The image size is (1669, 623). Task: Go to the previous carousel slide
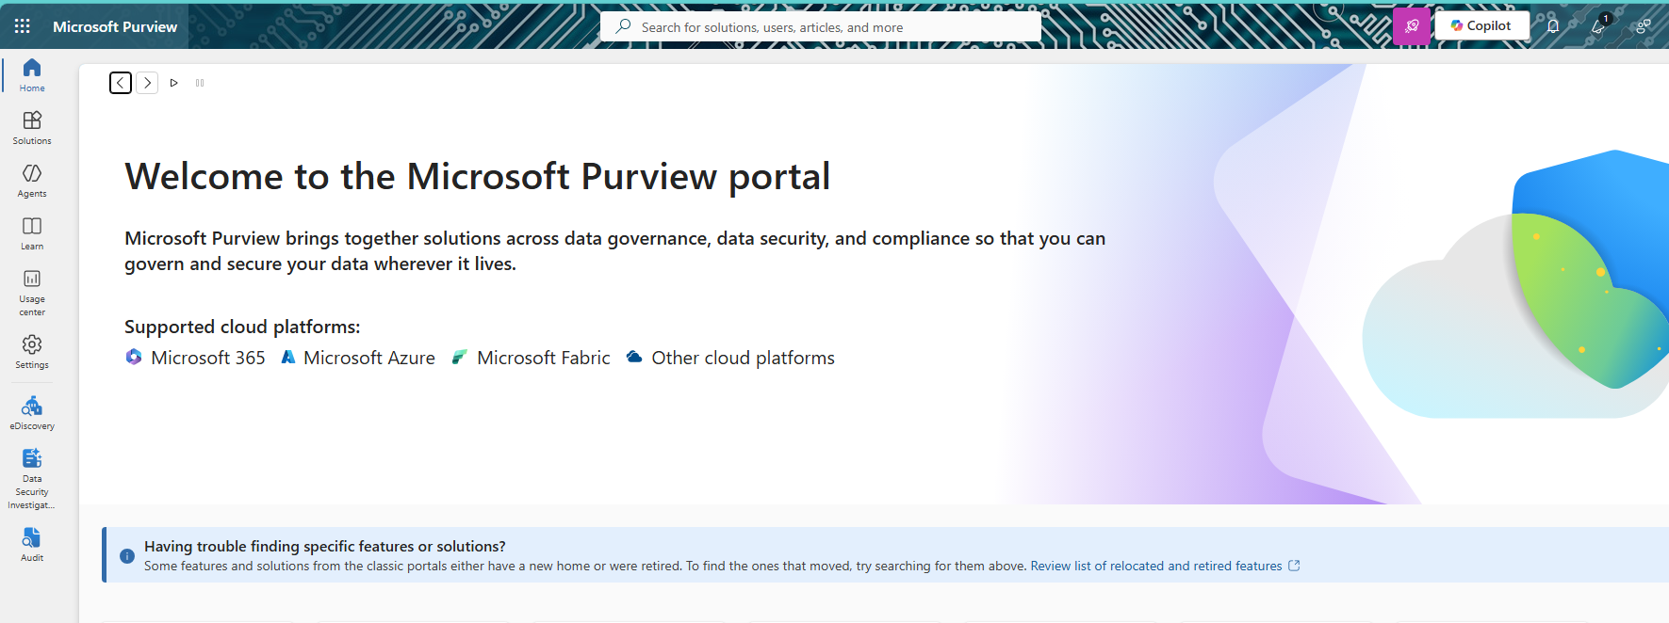(121, 83)
